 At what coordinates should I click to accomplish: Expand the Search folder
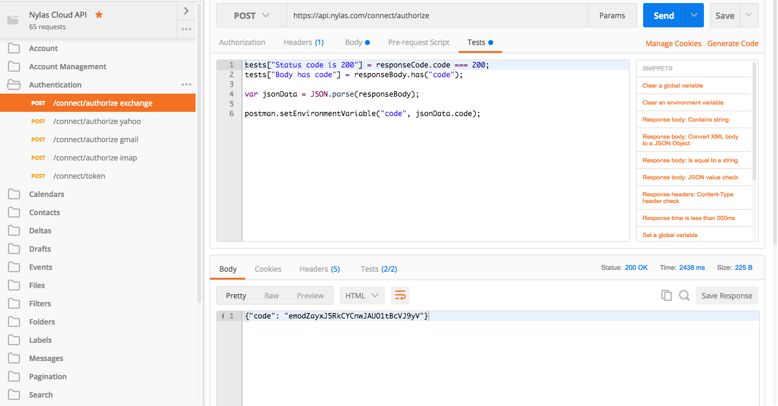(x=98, y=394)
